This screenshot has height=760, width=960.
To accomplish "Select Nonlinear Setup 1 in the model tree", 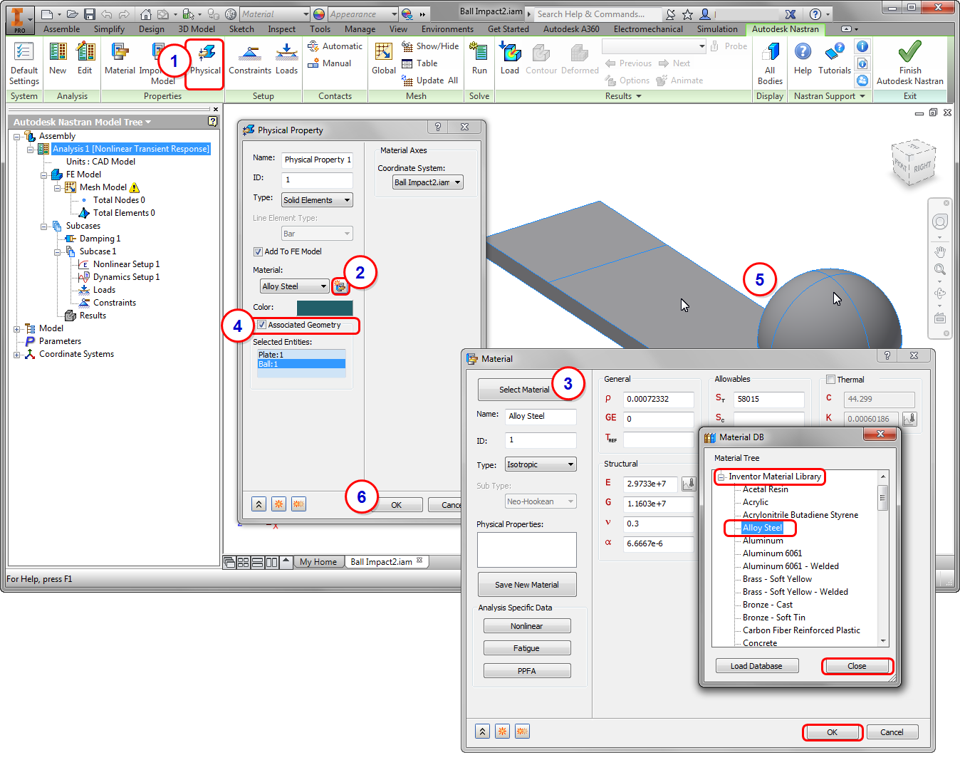I will 126,264.
